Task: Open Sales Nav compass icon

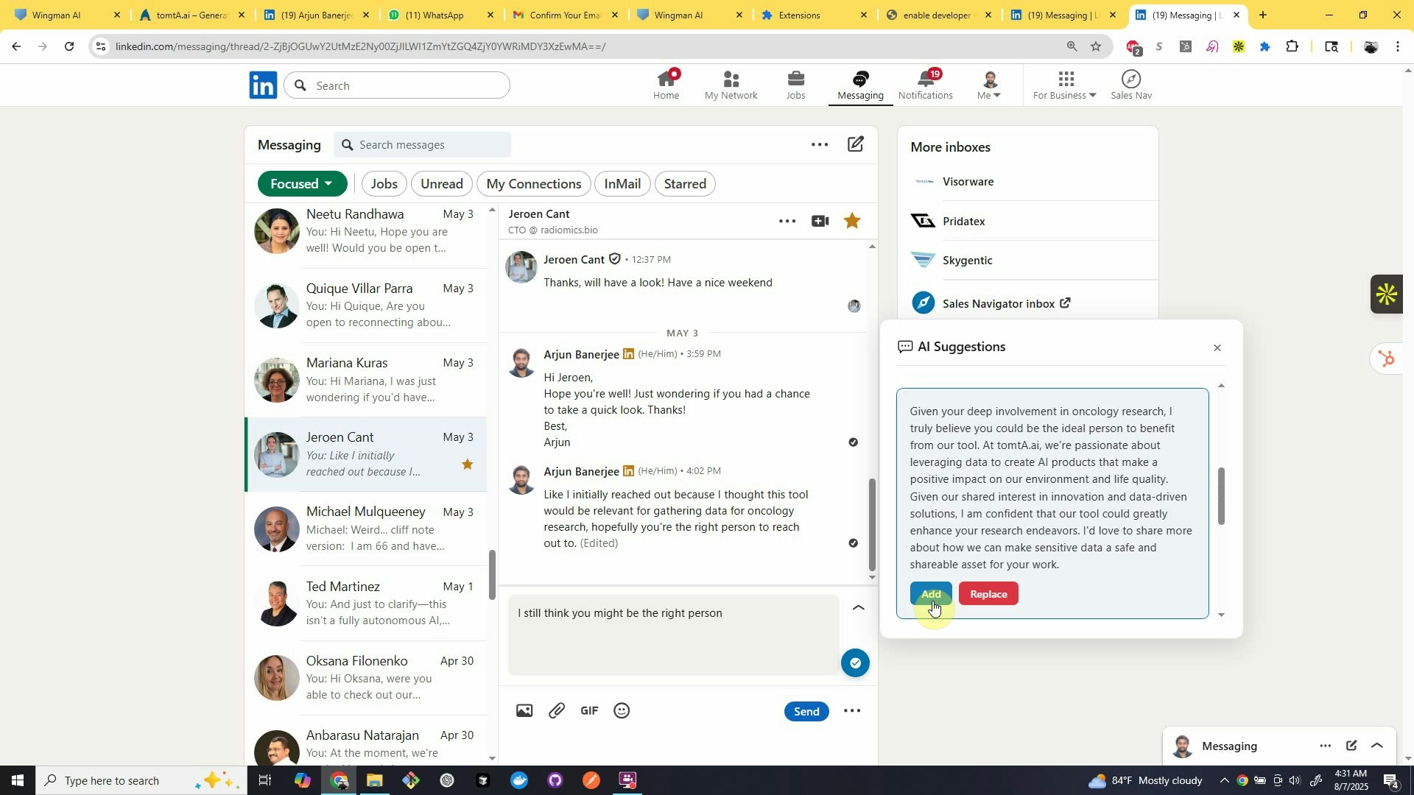Action: 1131,85
